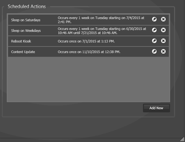Select the 'Reboot Kiosk' name
The image size is (185, 142).
(21, 41)
